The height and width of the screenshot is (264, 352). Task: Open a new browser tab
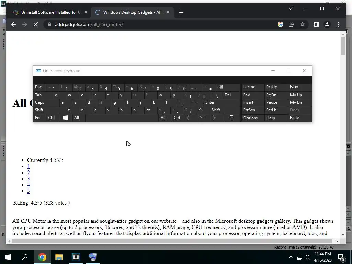181,12
